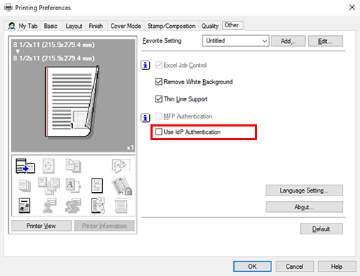Click the Language Setting button
Viewport: 360px width, 276px height.
pyautogui.click(x=304, y=190)
